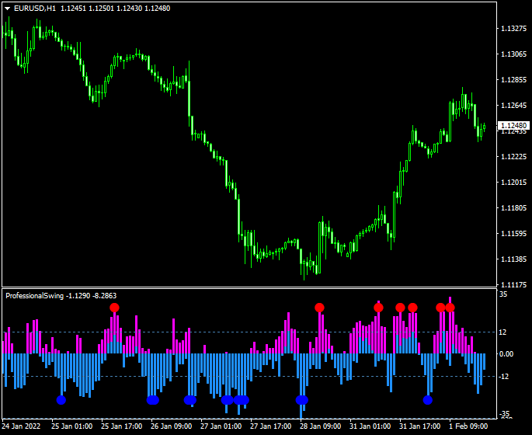
Task: Click the rightmost blue signal dot
Action: click(428, 400)
